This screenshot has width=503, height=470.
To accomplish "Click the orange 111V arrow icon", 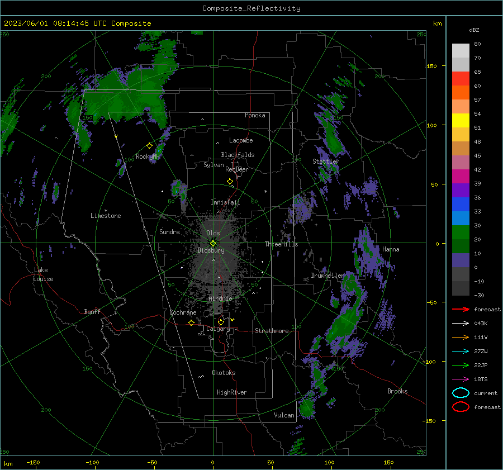I will pos(461,337).
